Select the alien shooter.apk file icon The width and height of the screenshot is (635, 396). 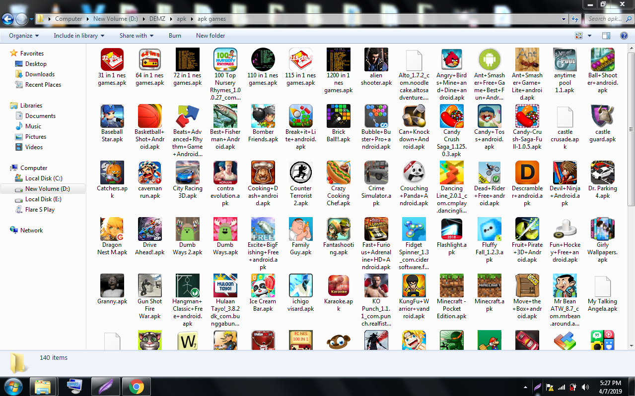[x=376, y=59]
